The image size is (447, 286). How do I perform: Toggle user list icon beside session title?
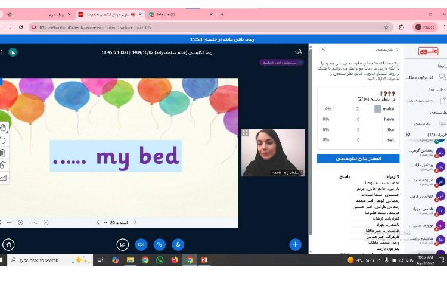click(299, 52)
